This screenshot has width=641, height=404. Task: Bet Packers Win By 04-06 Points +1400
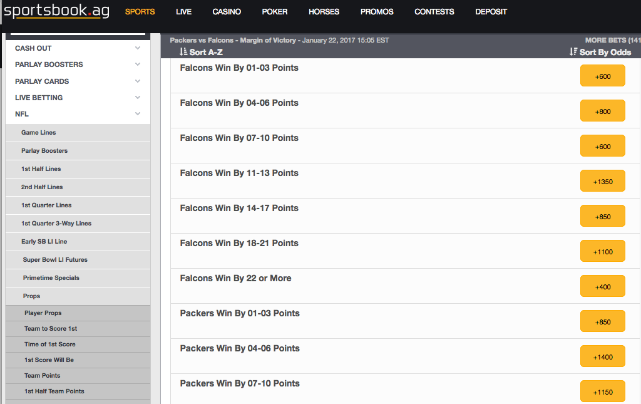point(603,356)
